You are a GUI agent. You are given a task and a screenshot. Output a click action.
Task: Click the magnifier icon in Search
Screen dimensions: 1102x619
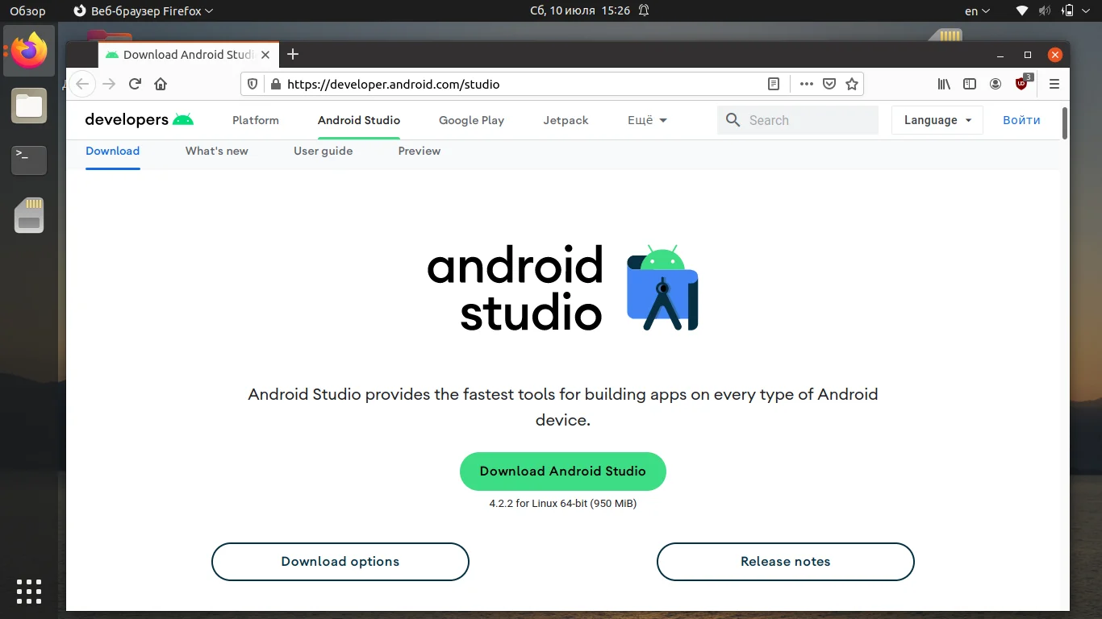(x=733, y=120)
